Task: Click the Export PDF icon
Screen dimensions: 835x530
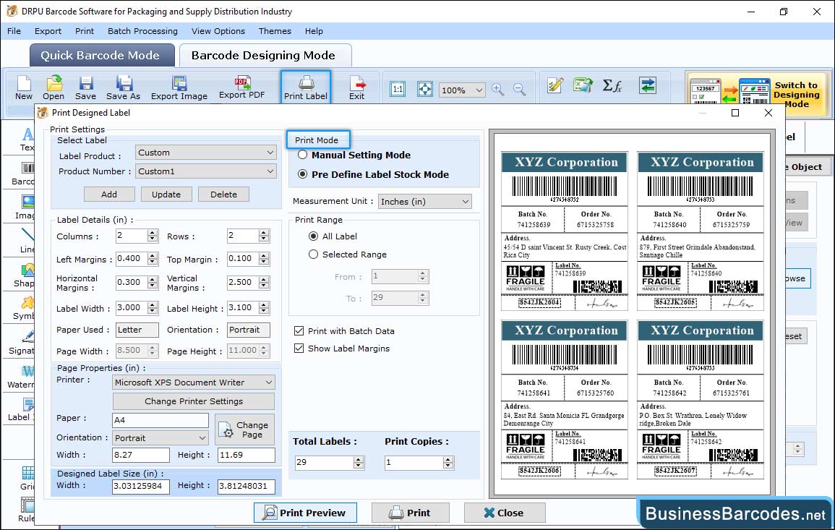Action: (241, 88)
